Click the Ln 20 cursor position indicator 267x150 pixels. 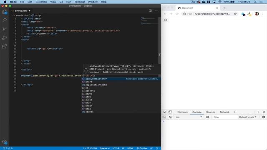point(90,148)
